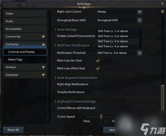The image size is (166, 136).
Task: Click the Cursor Speed slider handle
Action: (x=101, y=117)
